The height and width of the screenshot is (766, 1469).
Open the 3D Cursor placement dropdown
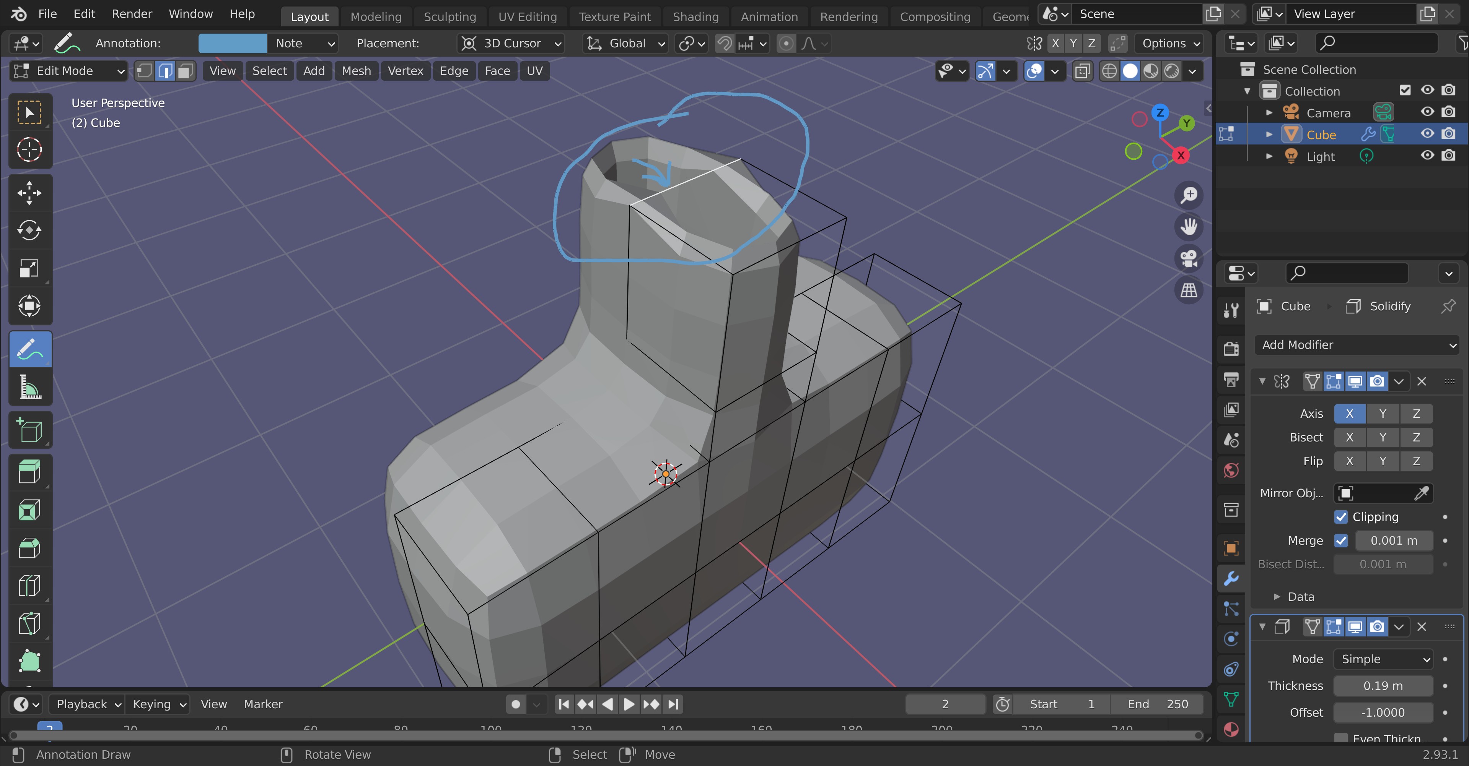511,43
